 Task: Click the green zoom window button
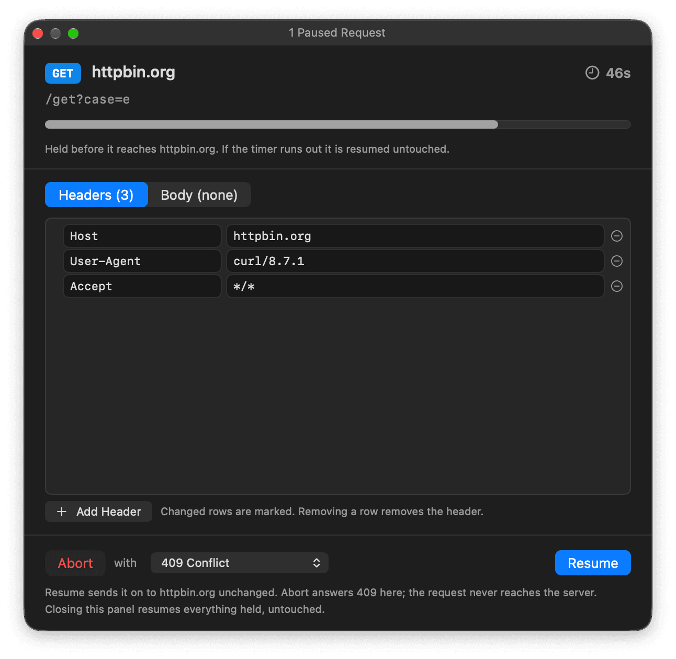(73, 33)
